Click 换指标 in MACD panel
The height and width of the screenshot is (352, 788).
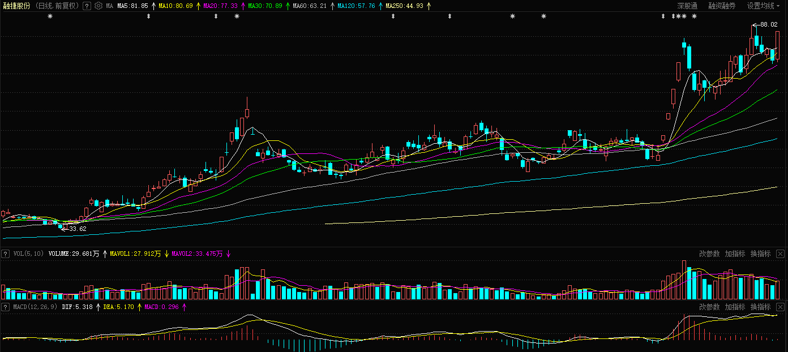pos(760,307)
